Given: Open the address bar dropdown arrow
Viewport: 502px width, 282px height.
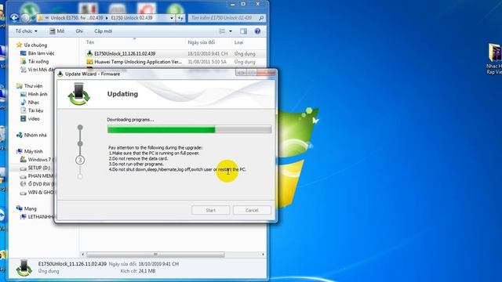Looking at the screenshot, I should (172, 18).
